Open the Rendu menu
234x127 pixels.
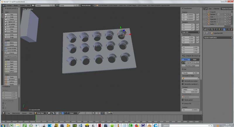click(17, 6)
